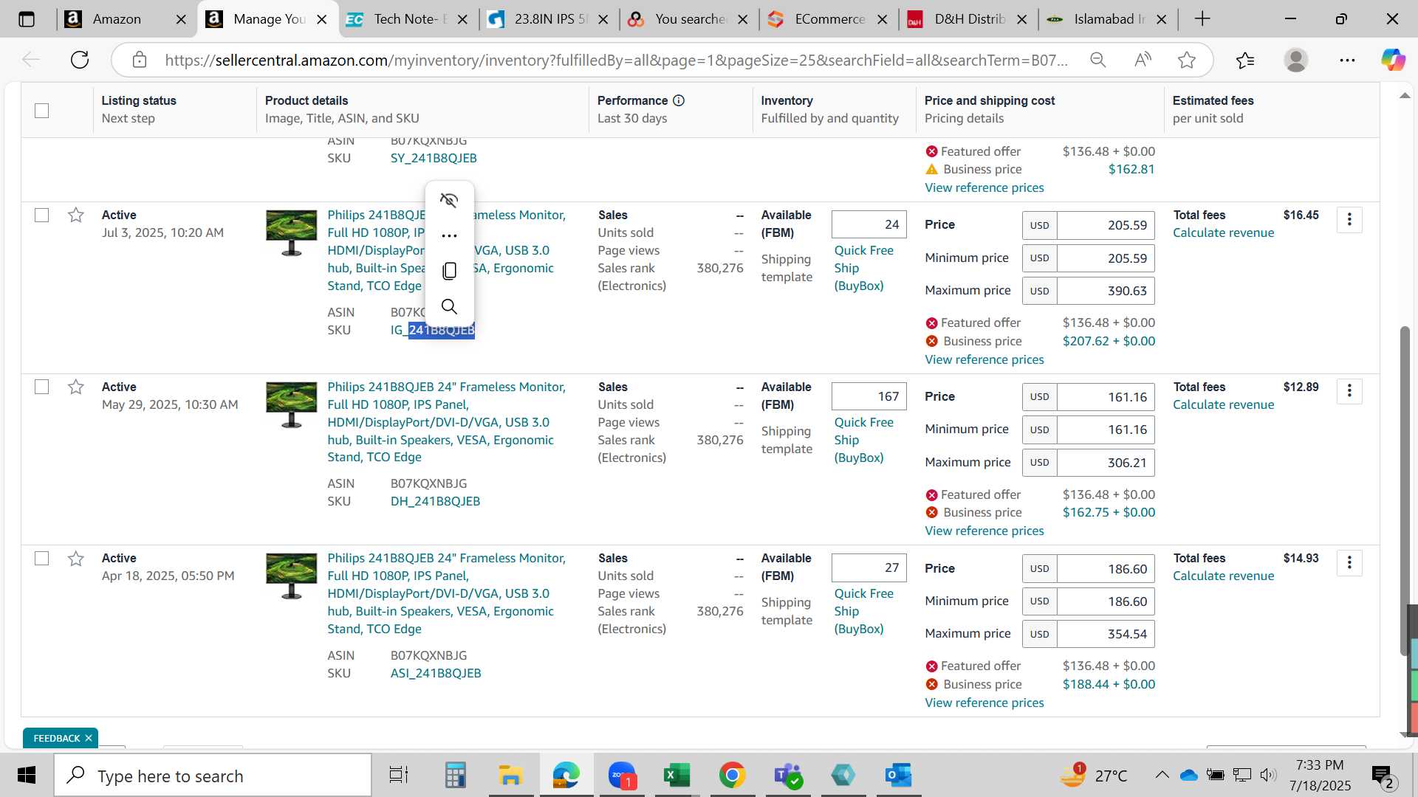
Task: Open Edge settings and more menu
Action: tap(1347, 60)
